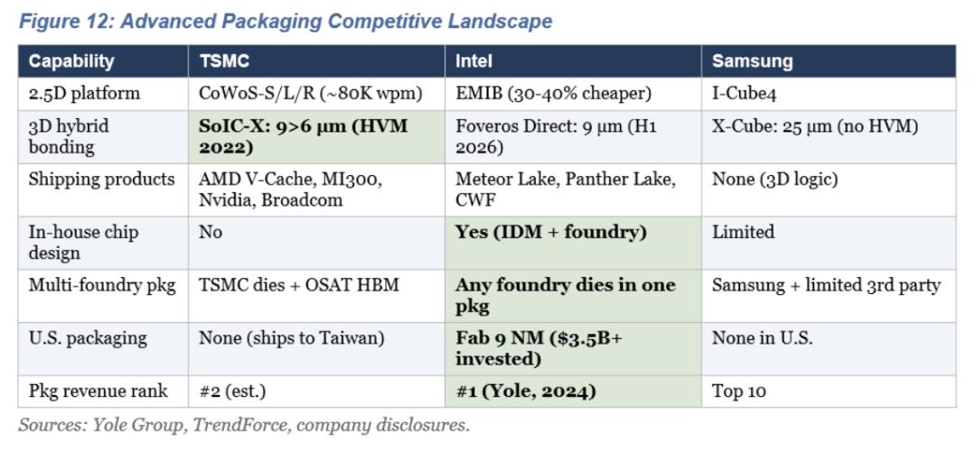Click the Pkg revenue rank row label
The width and height of the screenshot is (976, 469).
(98, 391)
